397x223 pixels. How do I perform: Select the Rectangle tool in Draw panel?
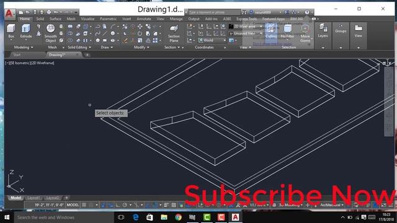pyautogui.click(x=105, y=40)
